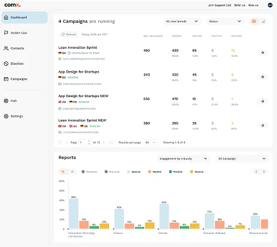Toggle Delivered series in chart legend

[89, 171]
